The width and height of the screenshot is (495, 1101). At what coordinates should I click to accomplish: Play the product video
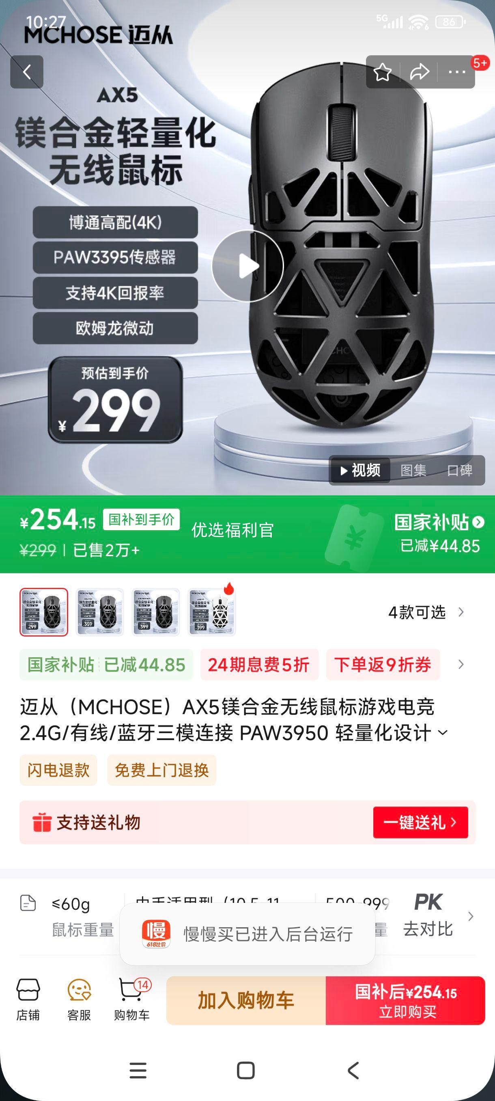click(248, 266)
